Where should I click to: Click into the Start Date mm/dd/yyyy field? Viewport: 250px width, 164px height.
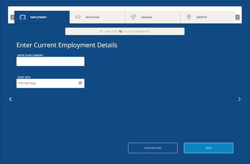tap(46, 83)
